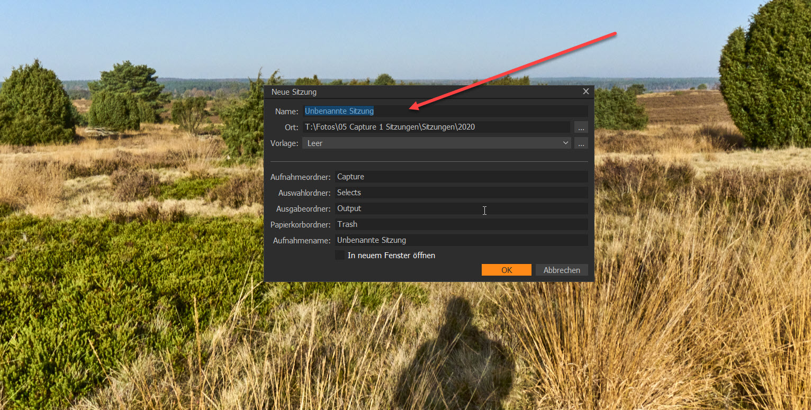Close the Neue Sitzung dialog
811x410 pixels.
(586, 92)
